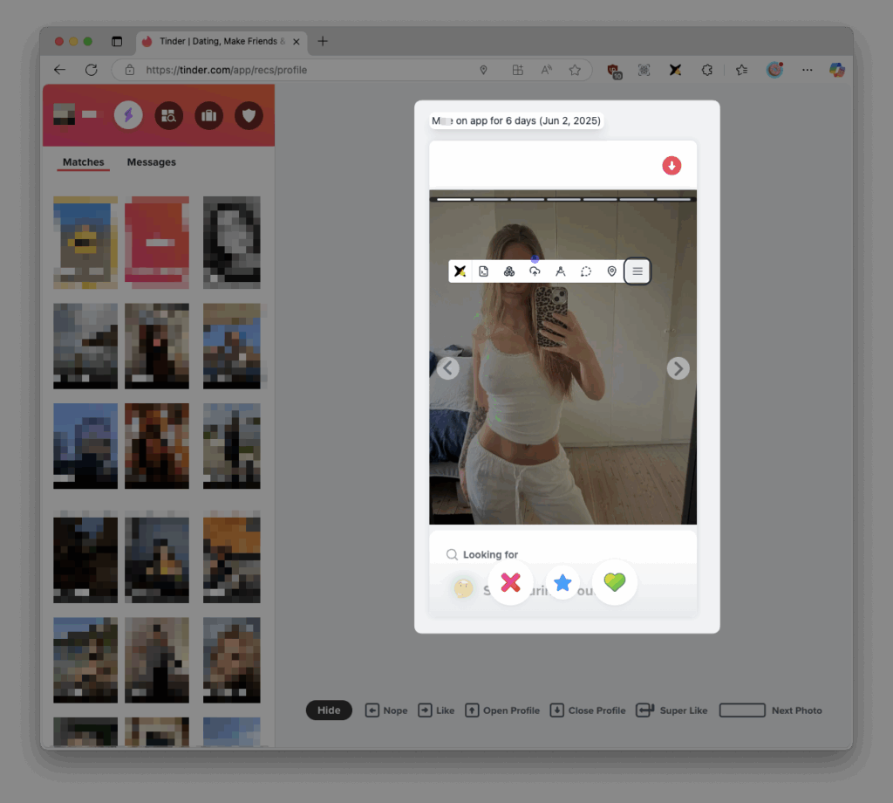Click the Super Like enter-key shortcut
Viewport: 893px width, 803px height.
coord(644,710)
